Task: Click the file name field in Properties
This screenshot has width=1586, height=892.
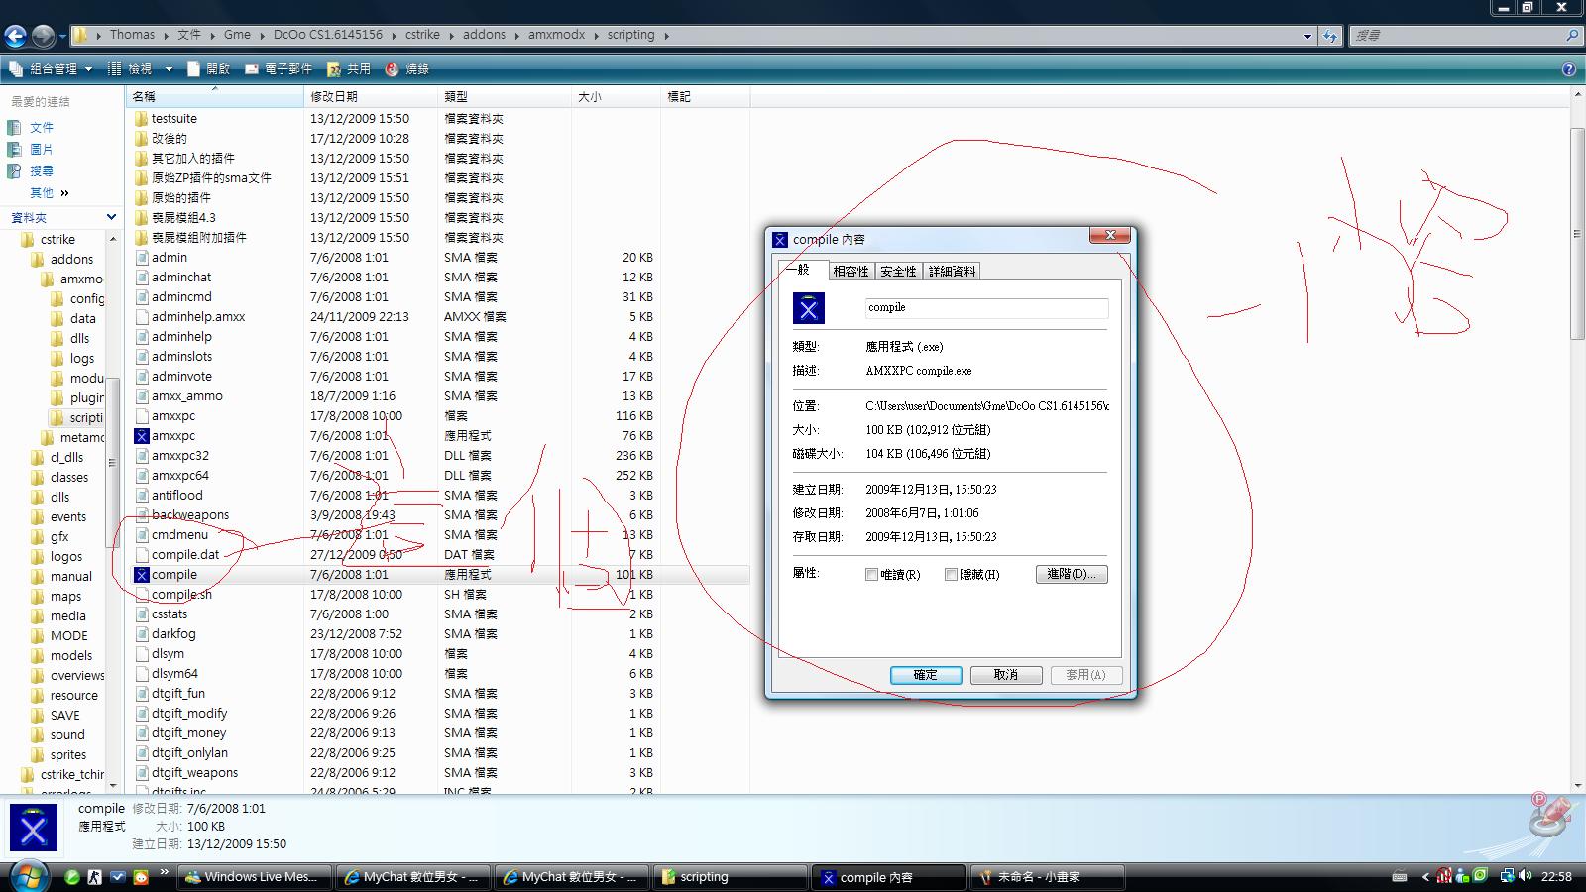Action: pyautogui.click(x=986, y=308)
